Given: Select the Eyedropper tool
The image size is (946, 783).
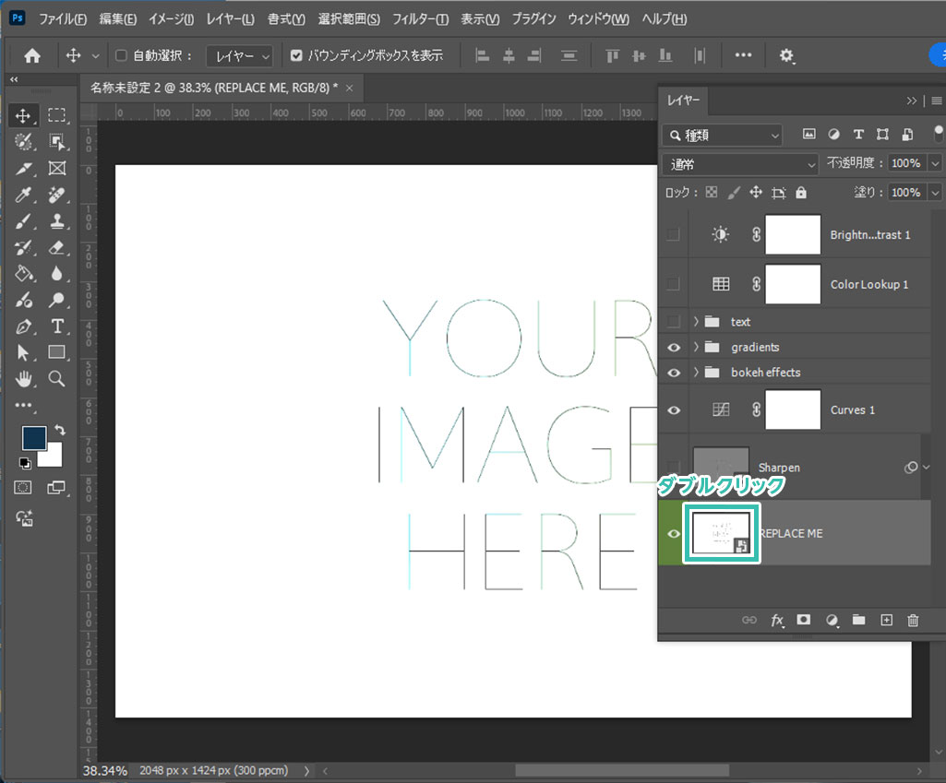Looking at the screenshot, I should click(x=23, y=195).
